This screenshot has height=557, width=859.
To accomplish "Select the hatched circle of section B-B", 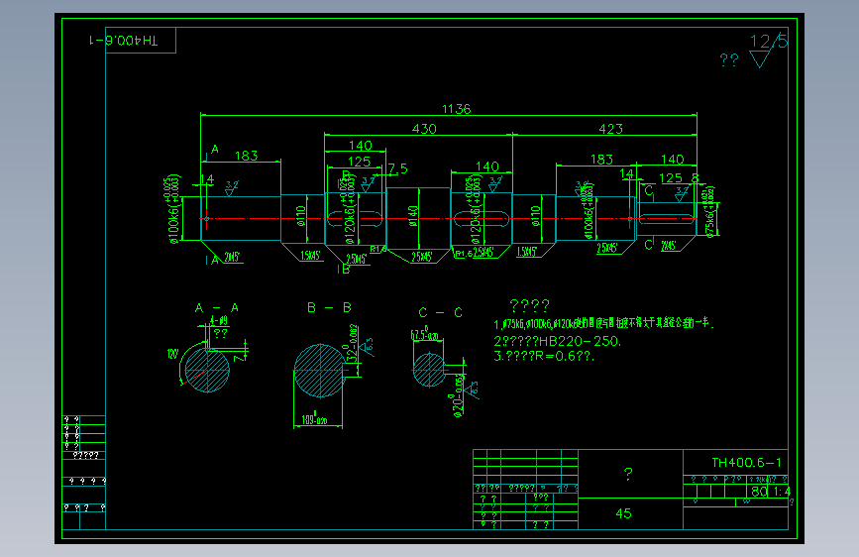I will [x=320, y=371].
